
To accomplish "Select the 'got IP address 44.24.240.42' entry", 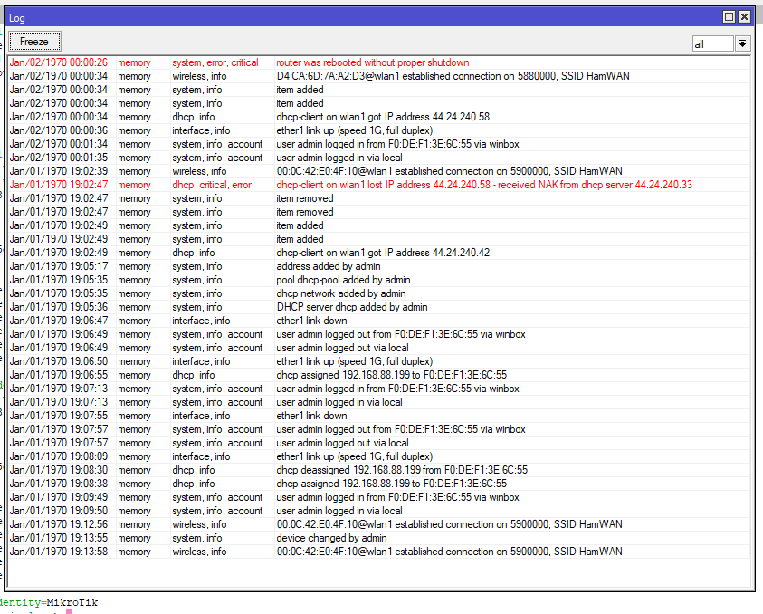I will point(382,253).
